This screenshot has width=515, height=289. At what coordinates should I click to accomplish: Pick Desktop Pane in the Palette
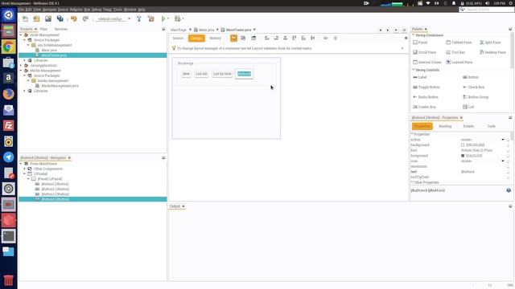click(x=492, y=52)
